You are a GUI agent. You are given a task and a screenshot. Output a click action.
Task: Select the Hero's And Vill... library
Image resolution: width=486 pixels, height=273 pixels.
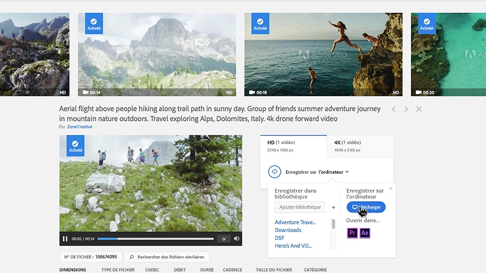(x=293, y=246)
